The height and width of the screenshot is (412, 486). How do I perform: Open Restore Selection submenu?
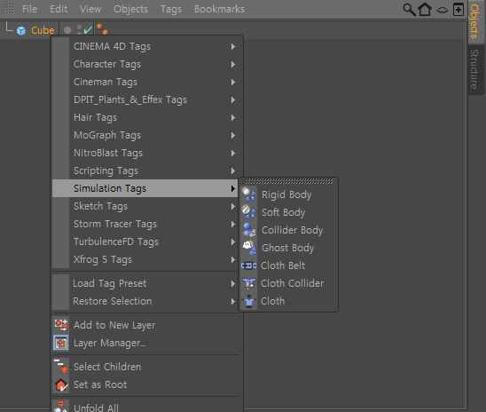[x=145, y=301]
